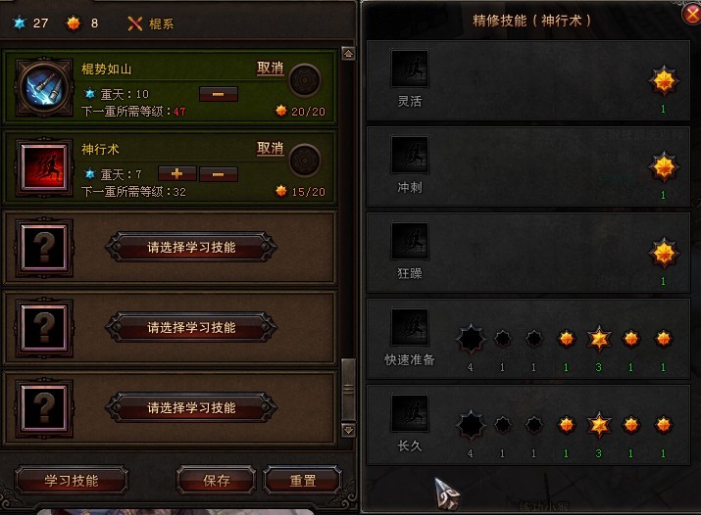The image size is (701, 515).
Task: Close the 精修技能 panel
Action: (x=691, y=14)
